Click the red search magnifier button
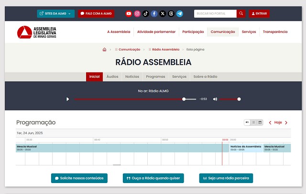 click(x=241, y=14)
